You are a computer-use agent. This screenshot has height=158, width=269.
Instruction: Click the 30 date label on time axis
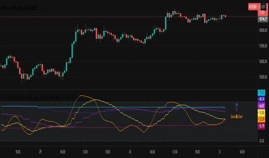(130, 152)
